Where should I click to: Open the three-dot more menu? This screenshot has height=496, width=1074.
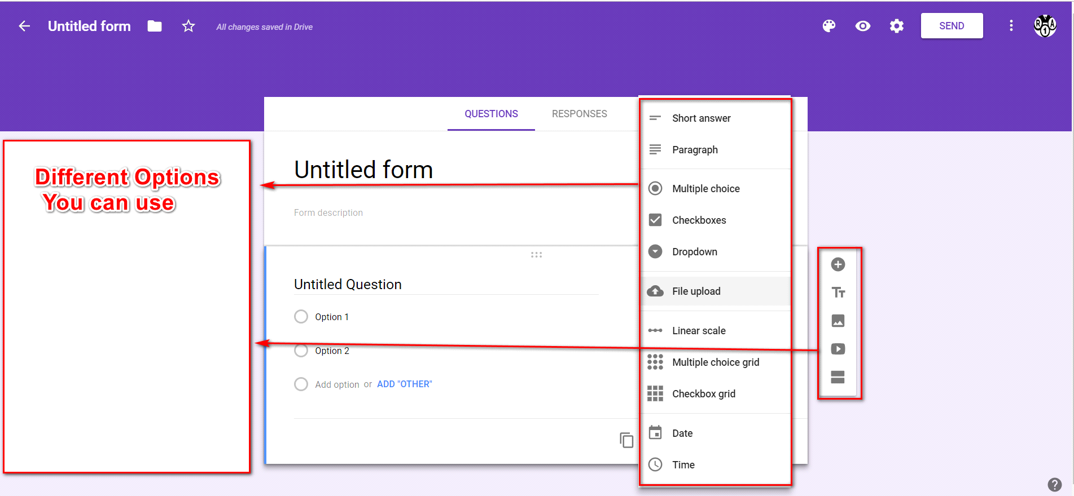1011,26
